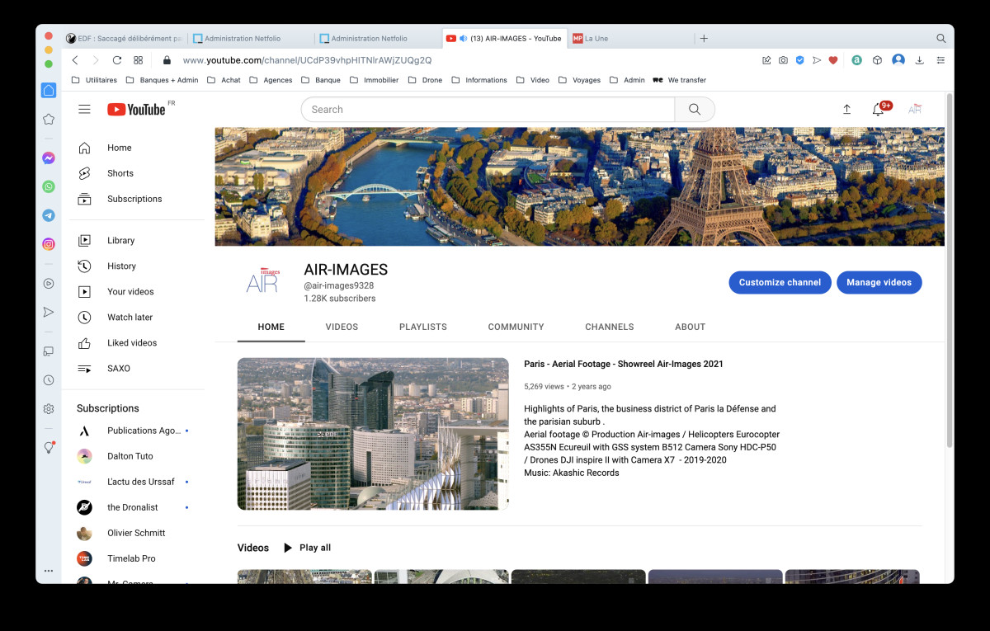
Task: Open the YouTube notifications bell
Action: point(878,110)
